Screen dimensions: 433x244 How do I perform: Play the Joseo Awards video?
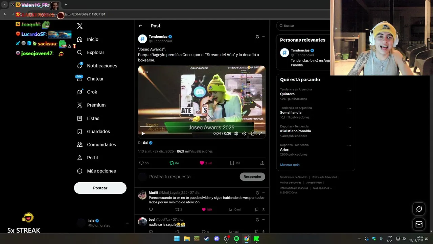tap(143, 134)
